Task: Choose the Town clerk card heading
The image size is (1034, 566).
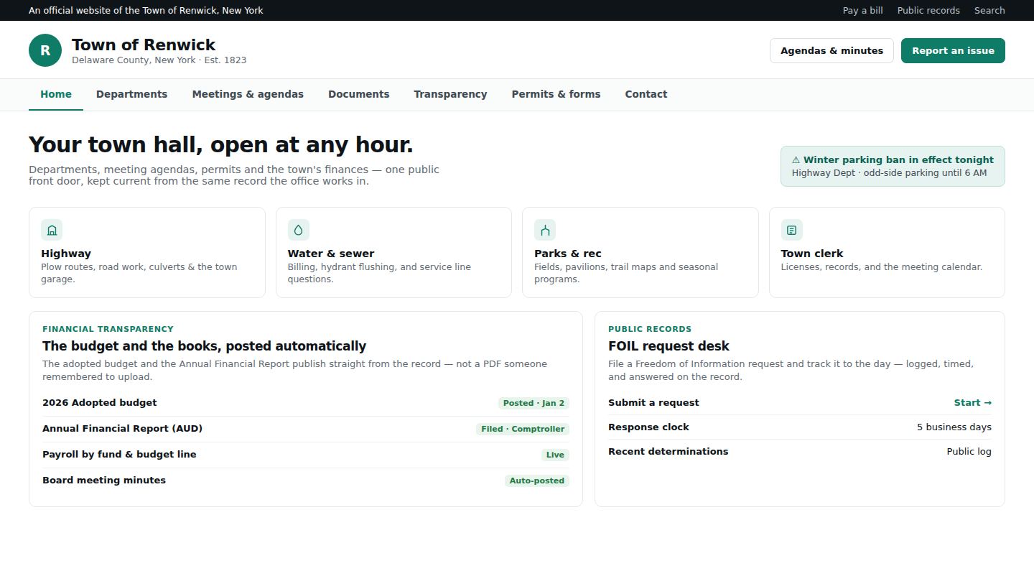Action: (x=812, y=254)
